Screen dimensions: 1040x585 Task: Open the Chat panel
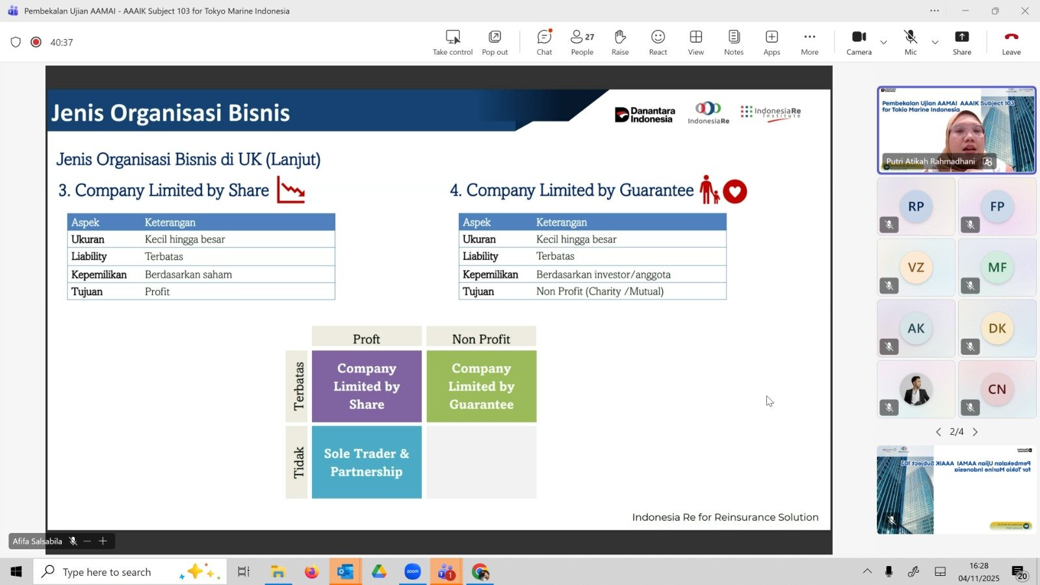click(544, 42)
